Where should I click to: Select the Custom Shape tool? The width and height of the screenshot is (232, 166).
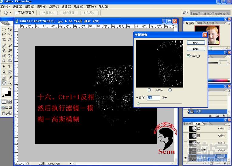tap(9, 72)
